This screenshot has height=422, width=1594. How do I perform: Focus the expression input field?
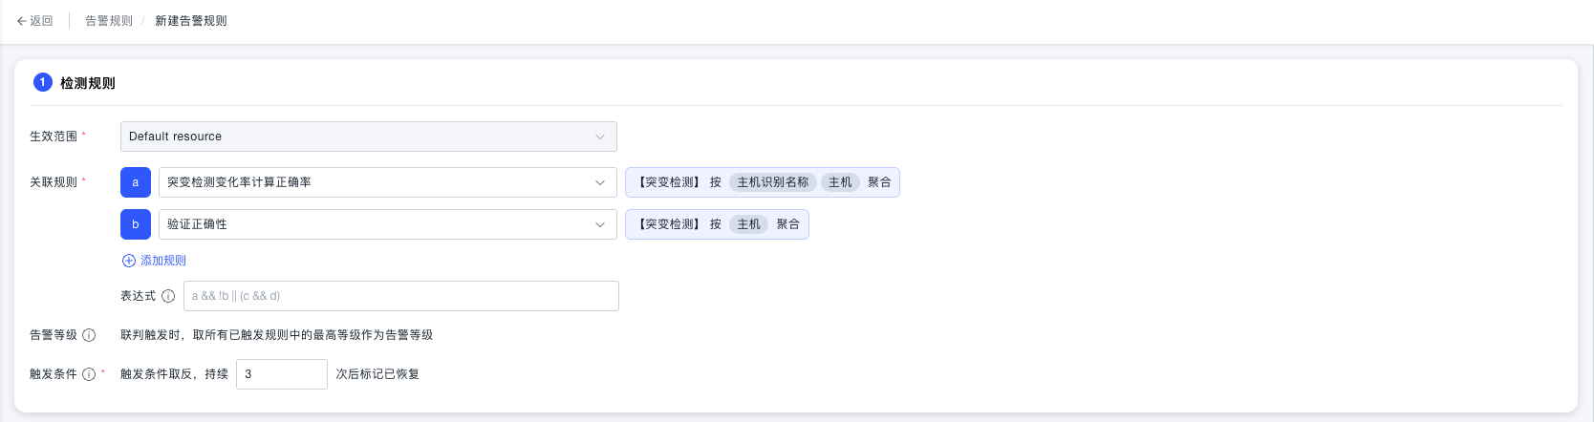tap(401, 296)
